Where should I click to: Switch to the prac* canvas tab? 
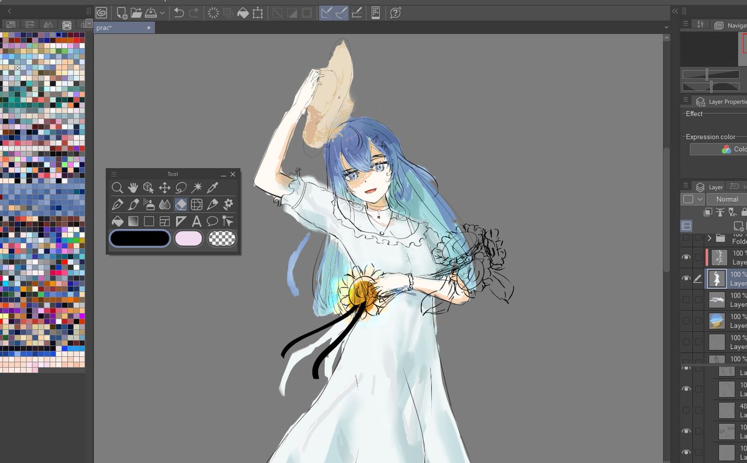124,28
